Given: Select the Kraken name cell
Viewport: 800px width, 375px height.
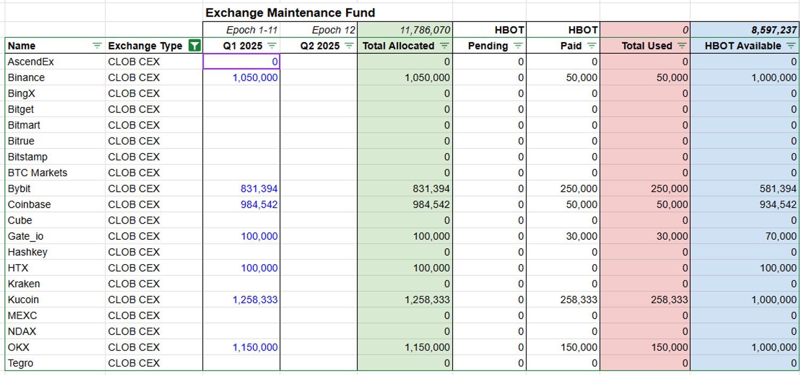Looking at the screenshot, I should tap(53, 283).
